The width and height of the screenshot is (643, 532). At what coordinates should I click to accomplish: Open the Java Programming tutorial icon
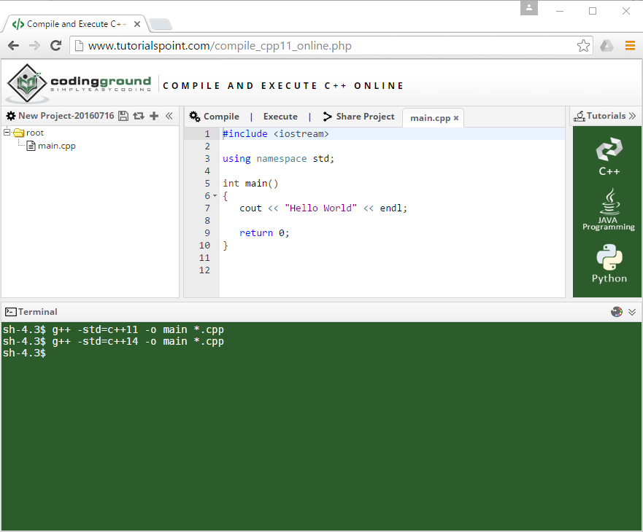[609, 209]
